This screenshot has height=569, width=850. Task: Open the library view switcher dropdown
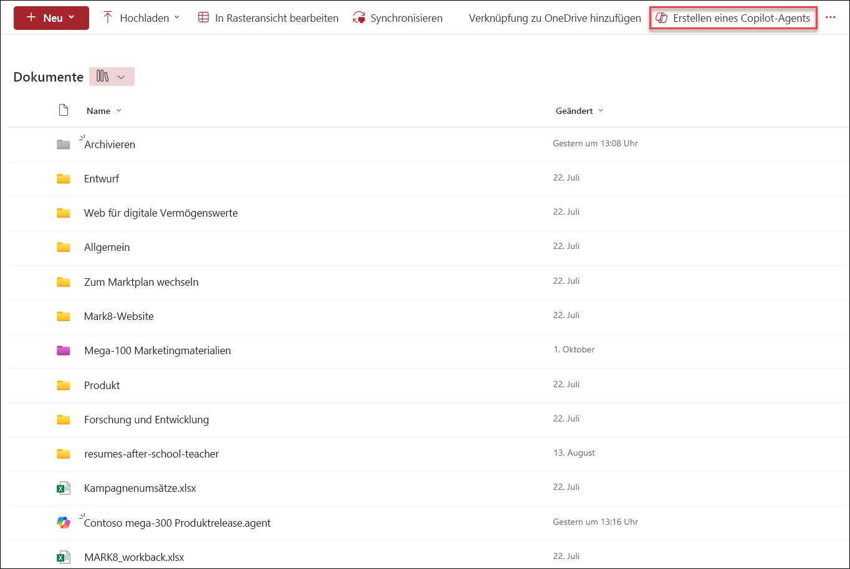click(x=112, y=77)
